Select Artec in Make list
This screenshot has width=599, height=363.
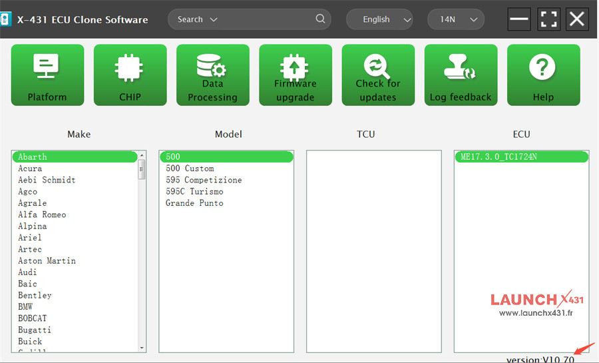point(75,249)
